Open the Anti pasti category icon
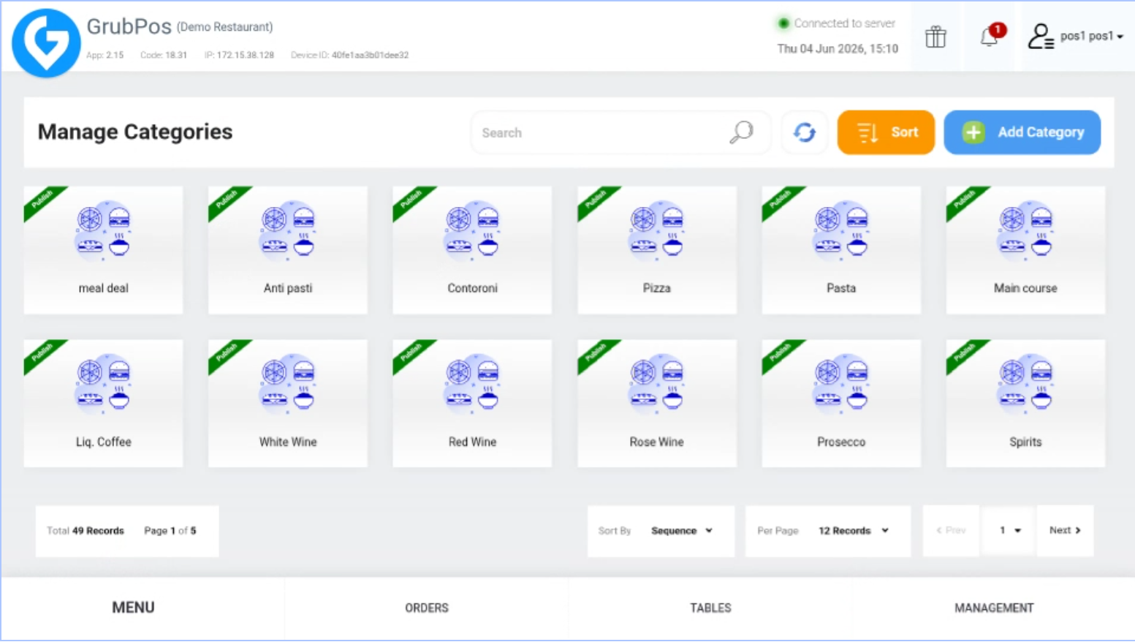The width and height of the screenshot is (1135, 642). coord(288,231)
